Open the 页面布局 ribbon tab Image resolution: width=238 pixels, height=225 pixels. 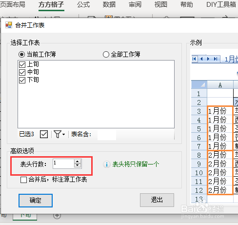(x=13, y=4)
